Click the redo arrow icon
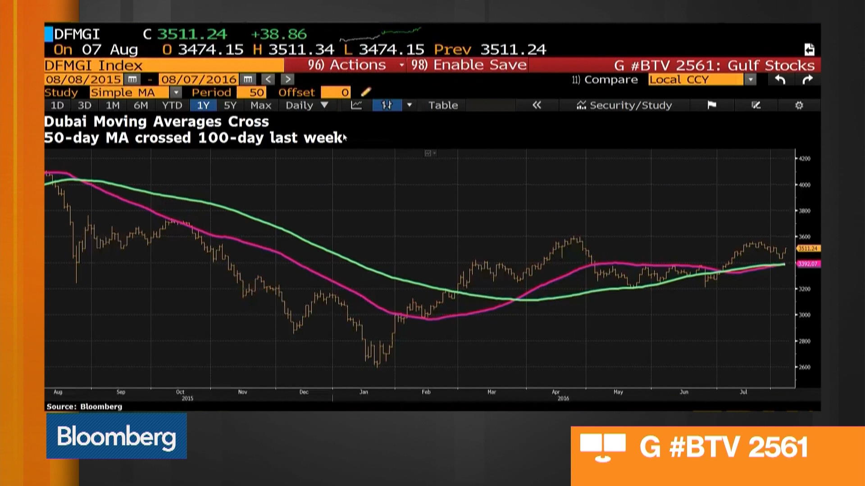The image size is (865, 486). (x=808, y=80)
